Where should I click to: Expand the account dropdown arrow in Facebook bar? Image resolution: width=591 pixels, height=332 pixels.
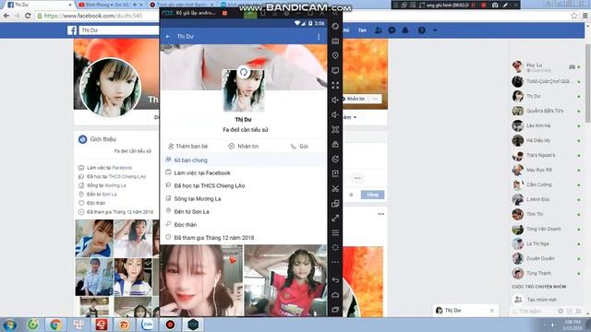point(435,30)
